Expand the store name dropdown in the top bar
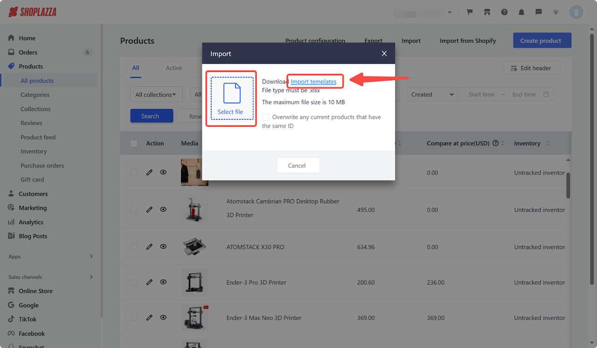The width and height of the screenshot is (597, 348). click(450, 12)
